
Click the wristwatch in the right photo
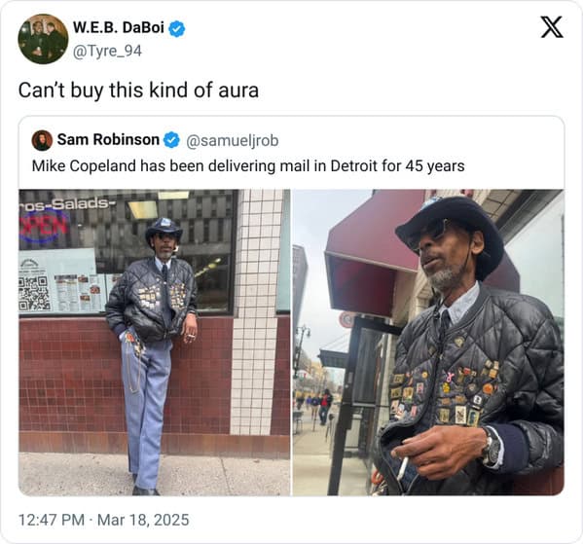coord(492,447)
